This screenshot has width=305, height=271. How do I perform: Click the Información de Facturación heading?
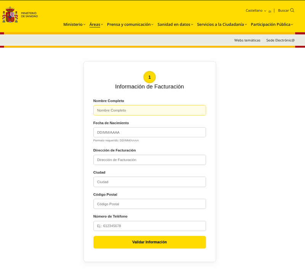(x=149, y=87)
